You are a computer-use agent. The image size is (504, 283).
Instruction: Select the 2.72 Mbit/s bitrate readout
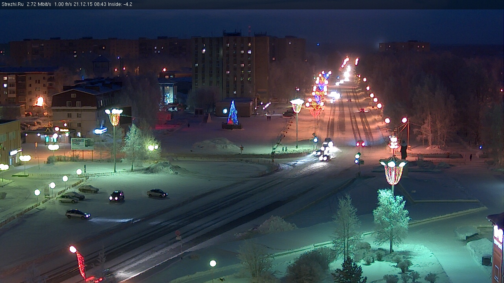pos(39,4)
